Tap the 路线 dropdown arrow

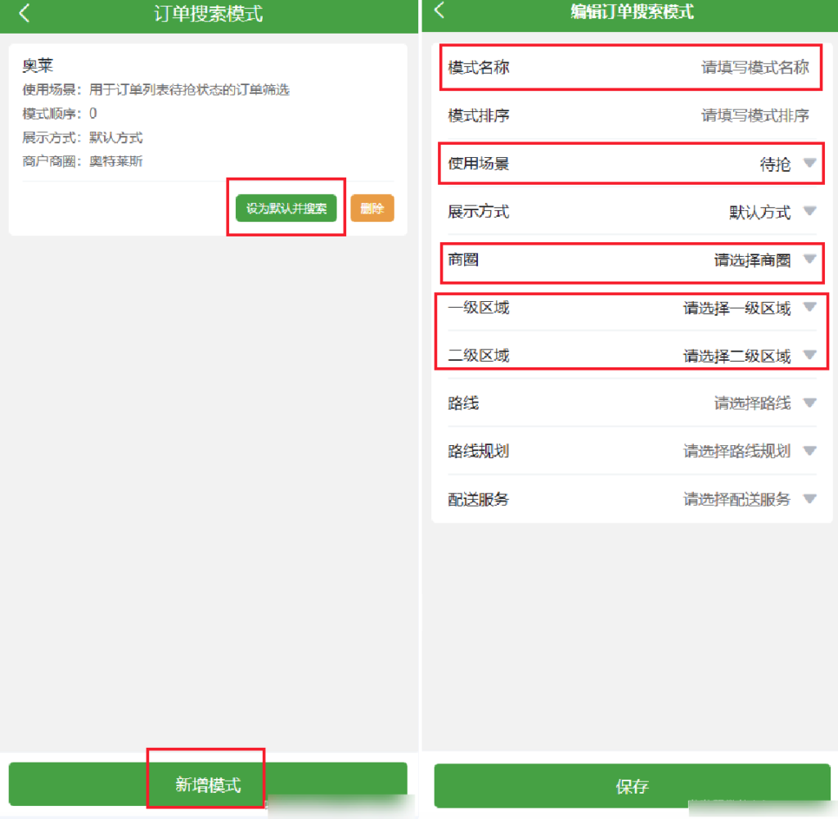tap(809, 403)
